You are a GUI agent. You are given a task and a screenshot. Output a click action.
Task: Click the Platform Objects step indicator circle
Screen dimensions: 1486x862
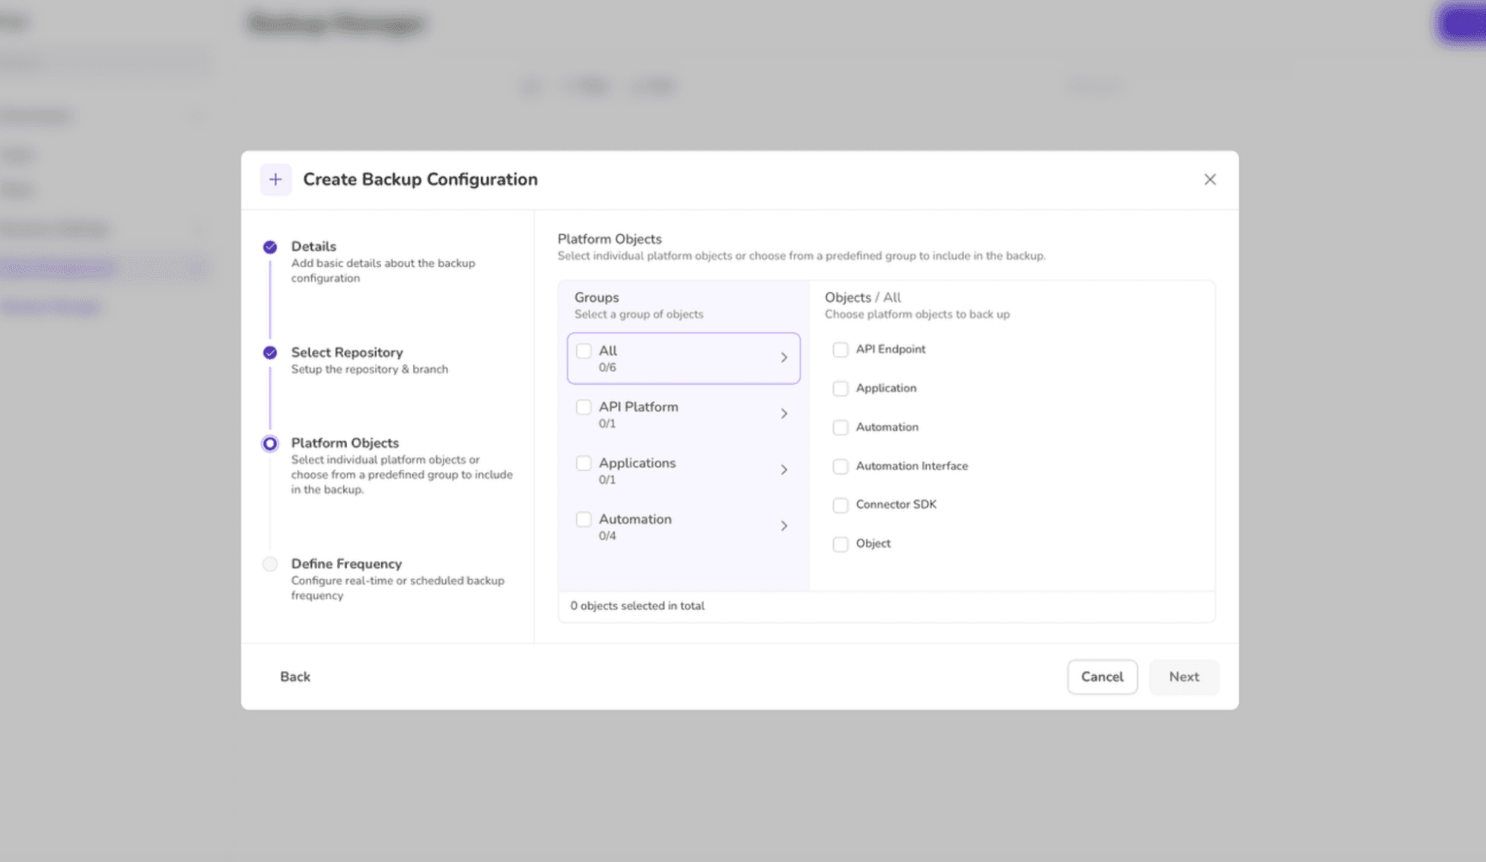pyautogui.click(x=270, y=443)
